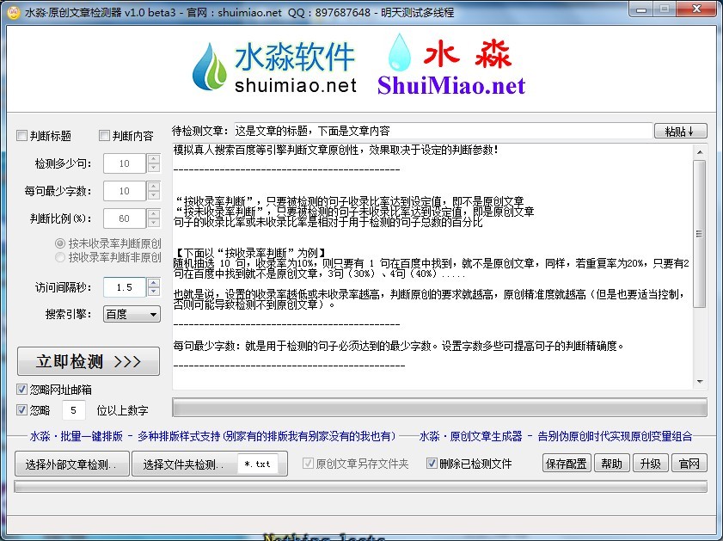Increase the 访问间隔秒 value with up arrow

[153, 282]
